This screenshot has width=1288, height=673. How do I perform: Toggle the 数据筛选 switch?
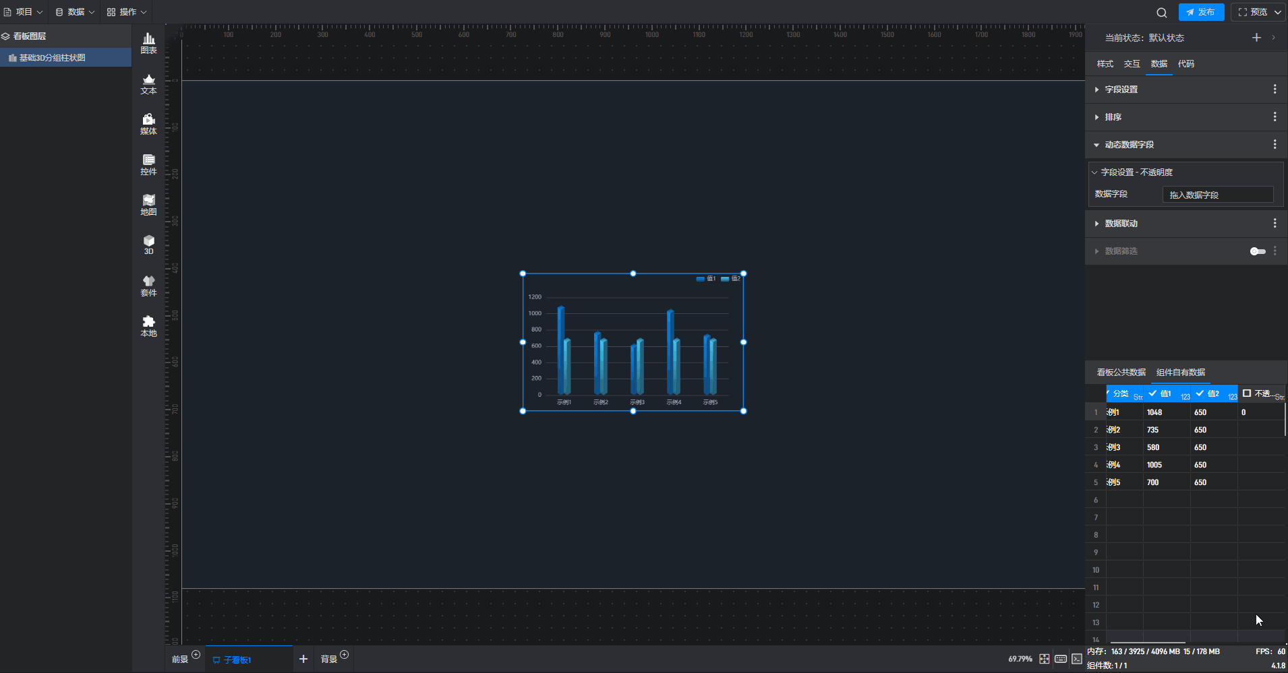1258,251
